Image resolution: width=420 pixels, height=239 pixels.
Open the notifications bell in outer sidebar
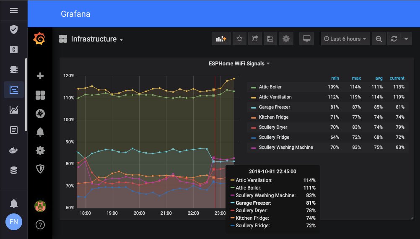coord(14,203)
